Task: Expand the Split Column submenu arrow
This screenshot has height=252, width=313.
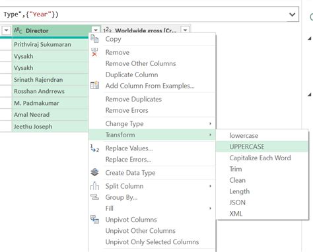Action: coord(211,186)
